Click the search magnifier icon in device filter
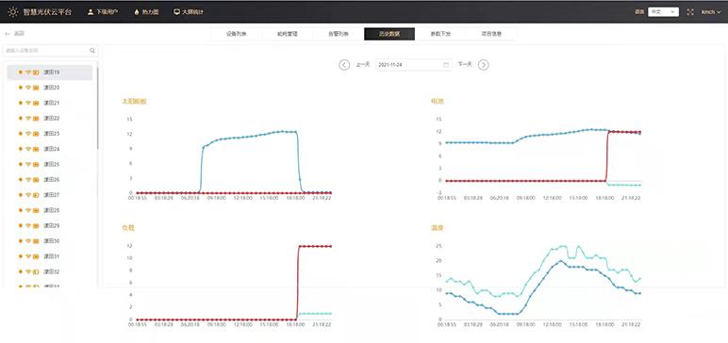This screenshot has height=343, width=728. click(92, 51)
